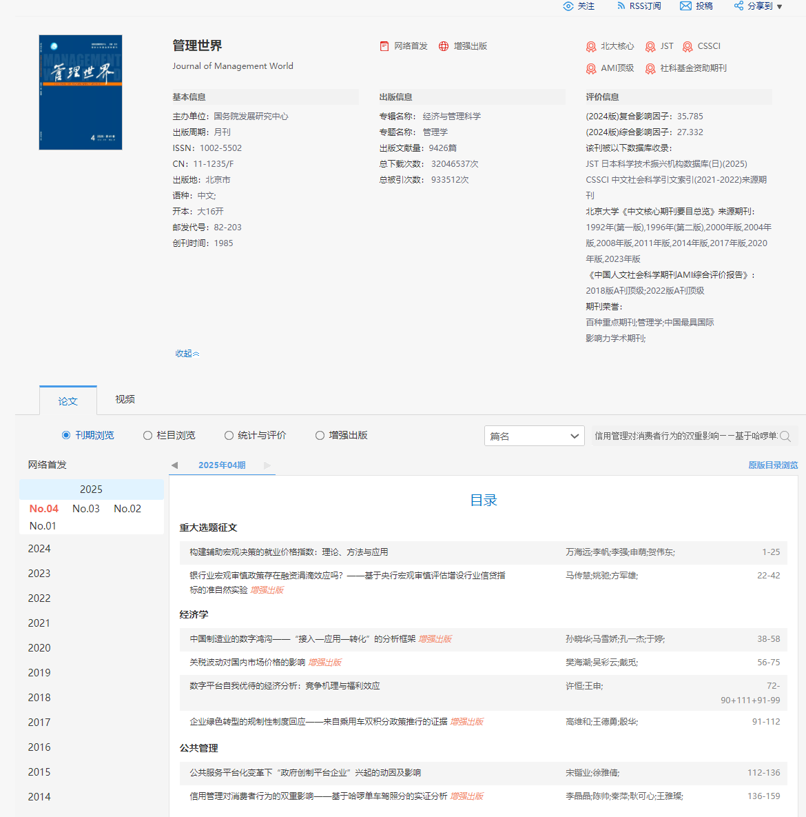The width and height of the screenshot is (806, 817).
Task: Open article 构建辅助宏观决策的就业价格指数
Action: coord(289,552)
